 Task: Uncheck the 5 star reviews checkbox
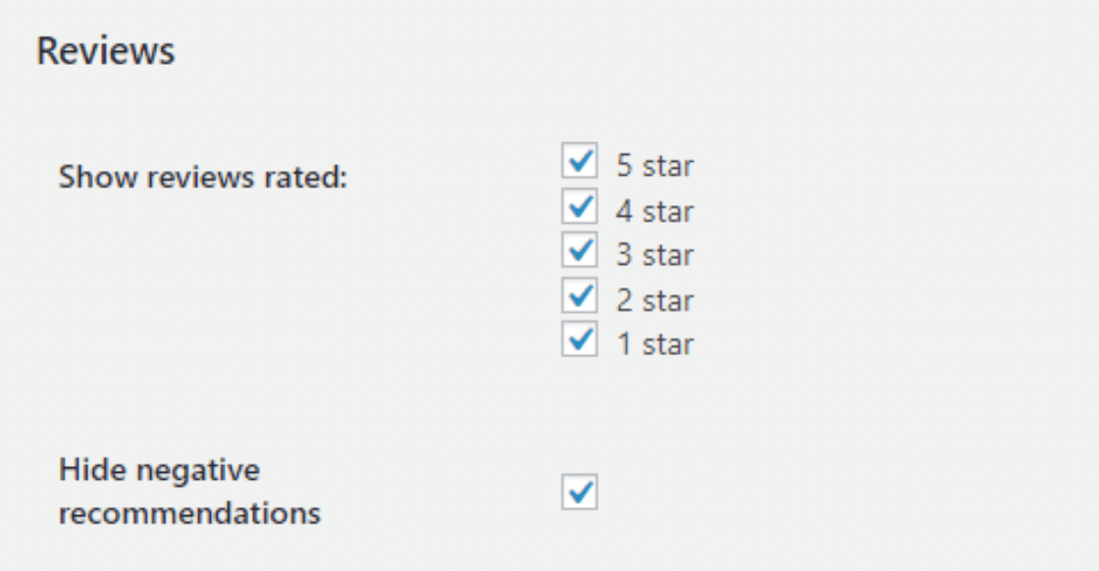coord(580,162)
